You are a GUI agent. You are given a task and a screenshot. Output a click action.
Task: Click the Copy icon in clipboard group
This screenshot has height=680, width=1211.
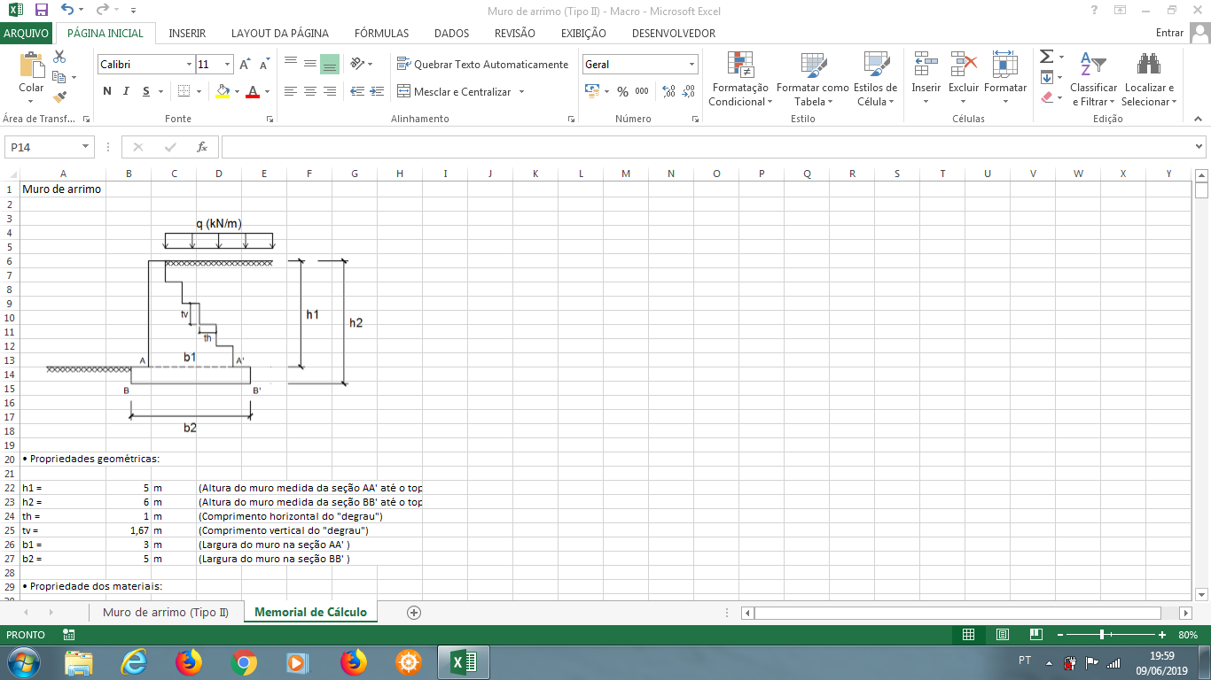click(x=59, y=77)
